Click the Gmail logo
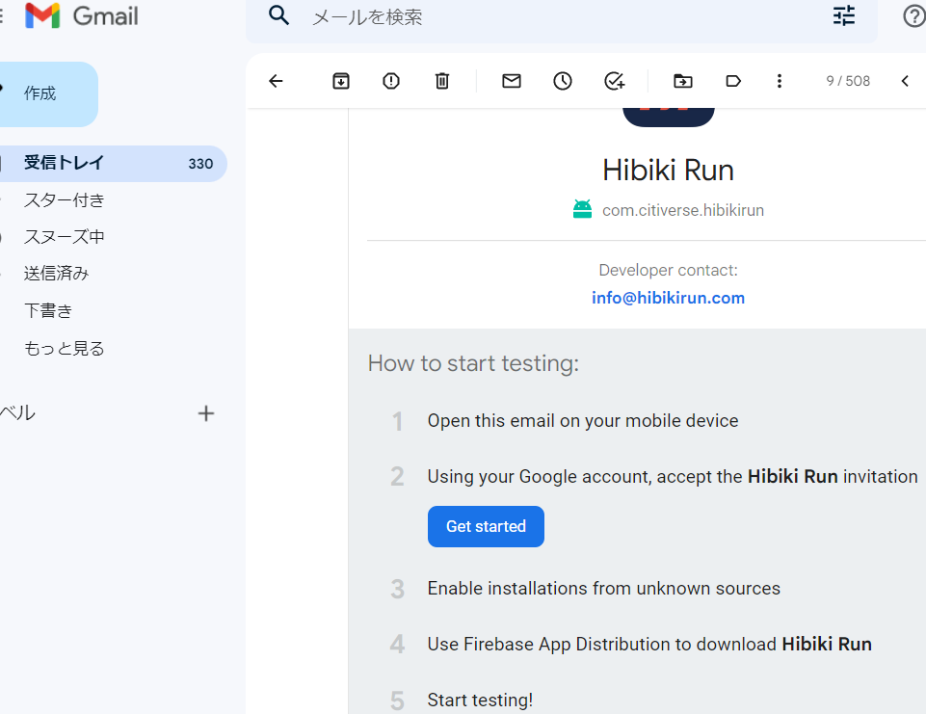 [x=82, y=16]
